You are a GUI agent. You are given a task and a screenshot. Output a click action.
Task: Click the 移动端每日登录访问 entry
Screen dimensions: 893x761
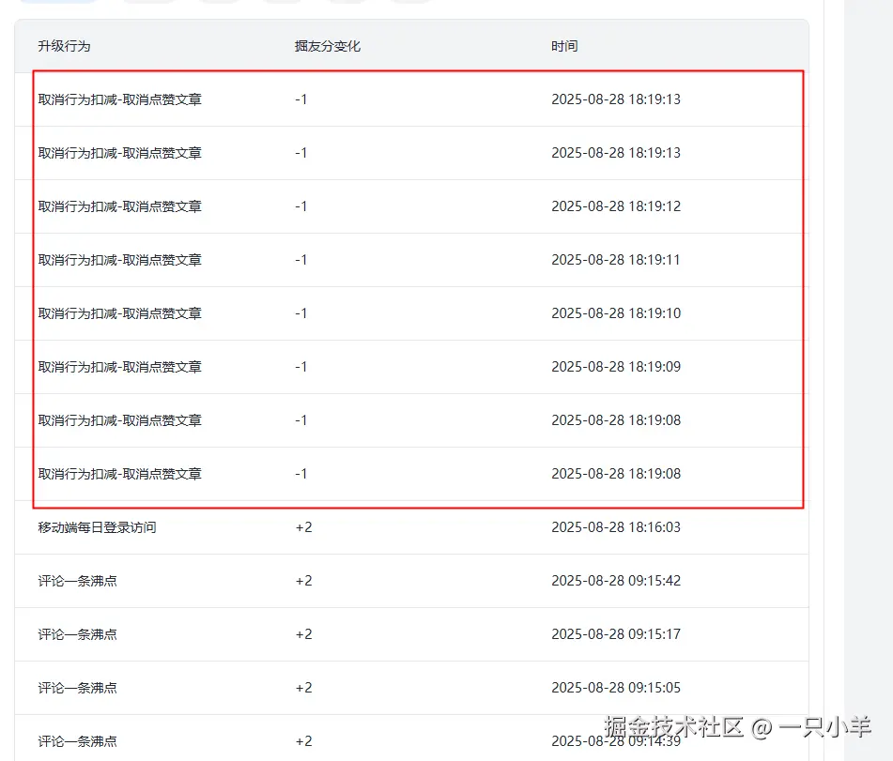click(97, 527)
